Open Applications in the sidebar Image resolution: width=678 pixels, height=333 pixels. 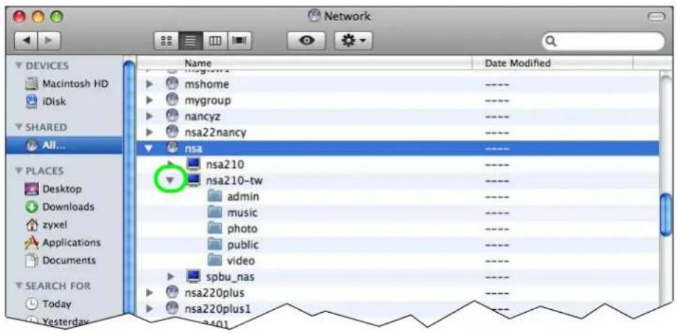(63, 243)
